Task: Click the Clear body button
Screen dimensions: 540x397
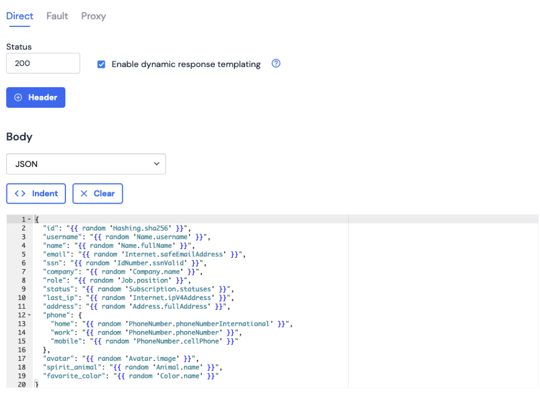Action: coord(98,194)
